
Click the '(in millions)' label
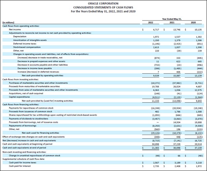coord(9,22)
